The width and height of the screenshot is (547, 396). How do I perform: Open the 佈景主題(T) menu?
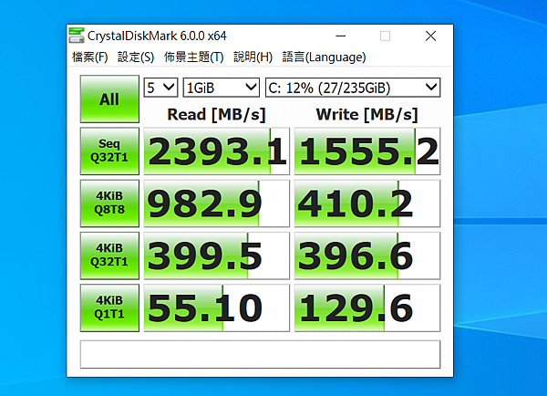tap(193, 57)
